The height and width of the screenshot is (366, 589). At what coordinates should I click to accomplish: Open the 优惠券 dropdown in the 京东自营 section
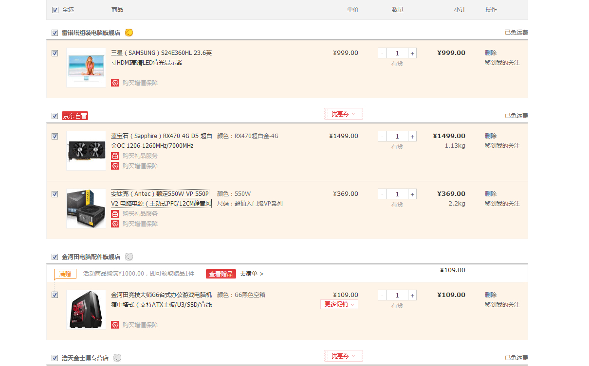pos(344,114)
